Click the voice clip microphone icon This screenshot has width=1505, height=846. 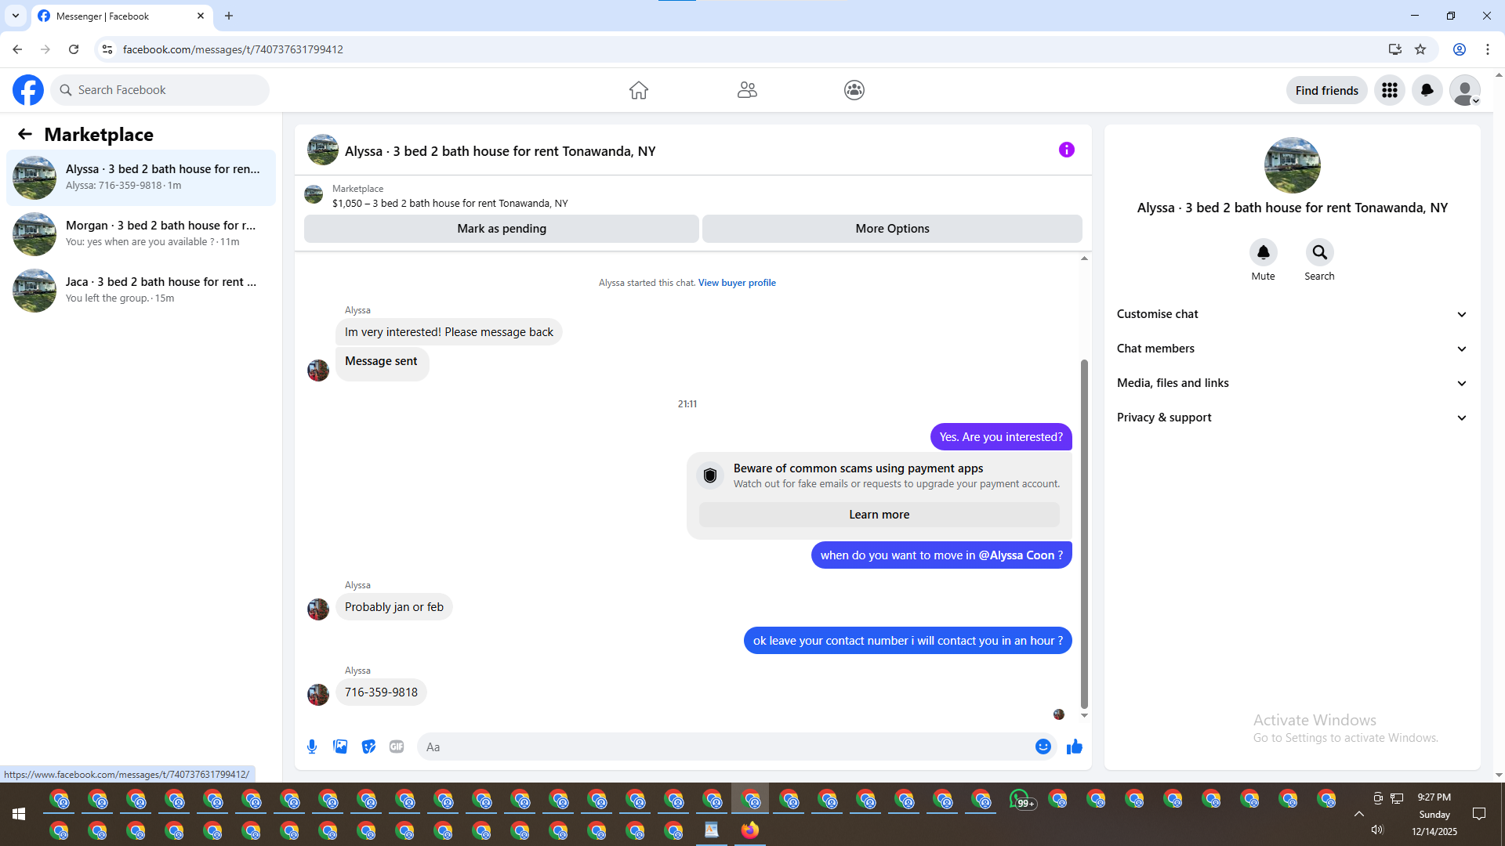tap(312, 747)
